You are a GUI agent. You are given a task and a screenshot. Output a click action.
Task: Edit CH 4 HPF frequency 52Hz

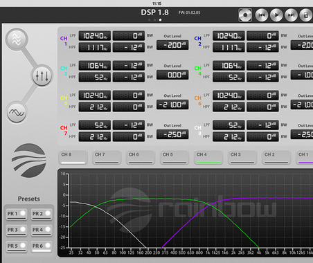[229, 78]
